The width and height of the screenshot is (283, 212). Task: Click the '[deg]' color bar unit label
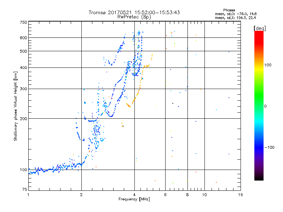coord(260,28)
